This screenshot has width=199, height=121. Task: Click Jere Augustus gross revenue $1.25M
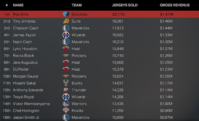(166, 62)
